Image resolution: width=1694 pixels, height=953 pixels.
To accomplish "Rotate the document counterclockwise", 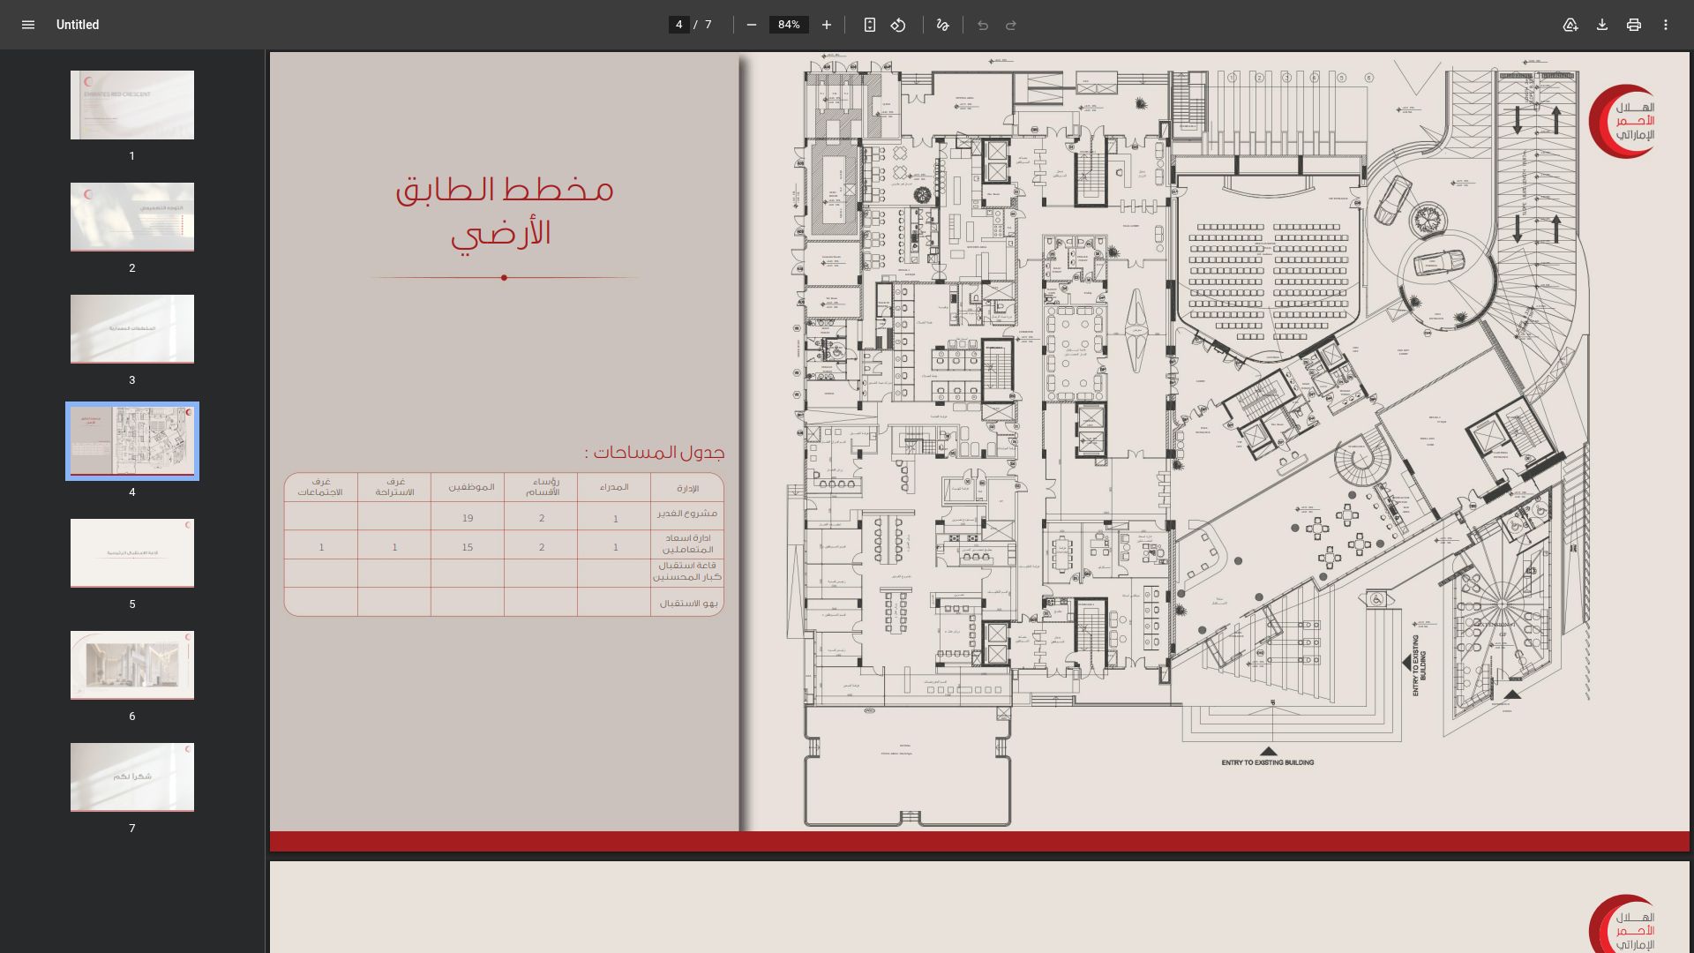I will pos(898,25).
